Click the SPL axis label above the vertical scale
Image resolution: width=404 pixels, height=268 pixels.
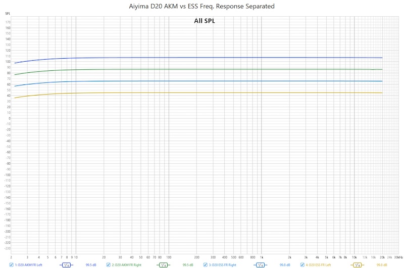click(8, 14)
